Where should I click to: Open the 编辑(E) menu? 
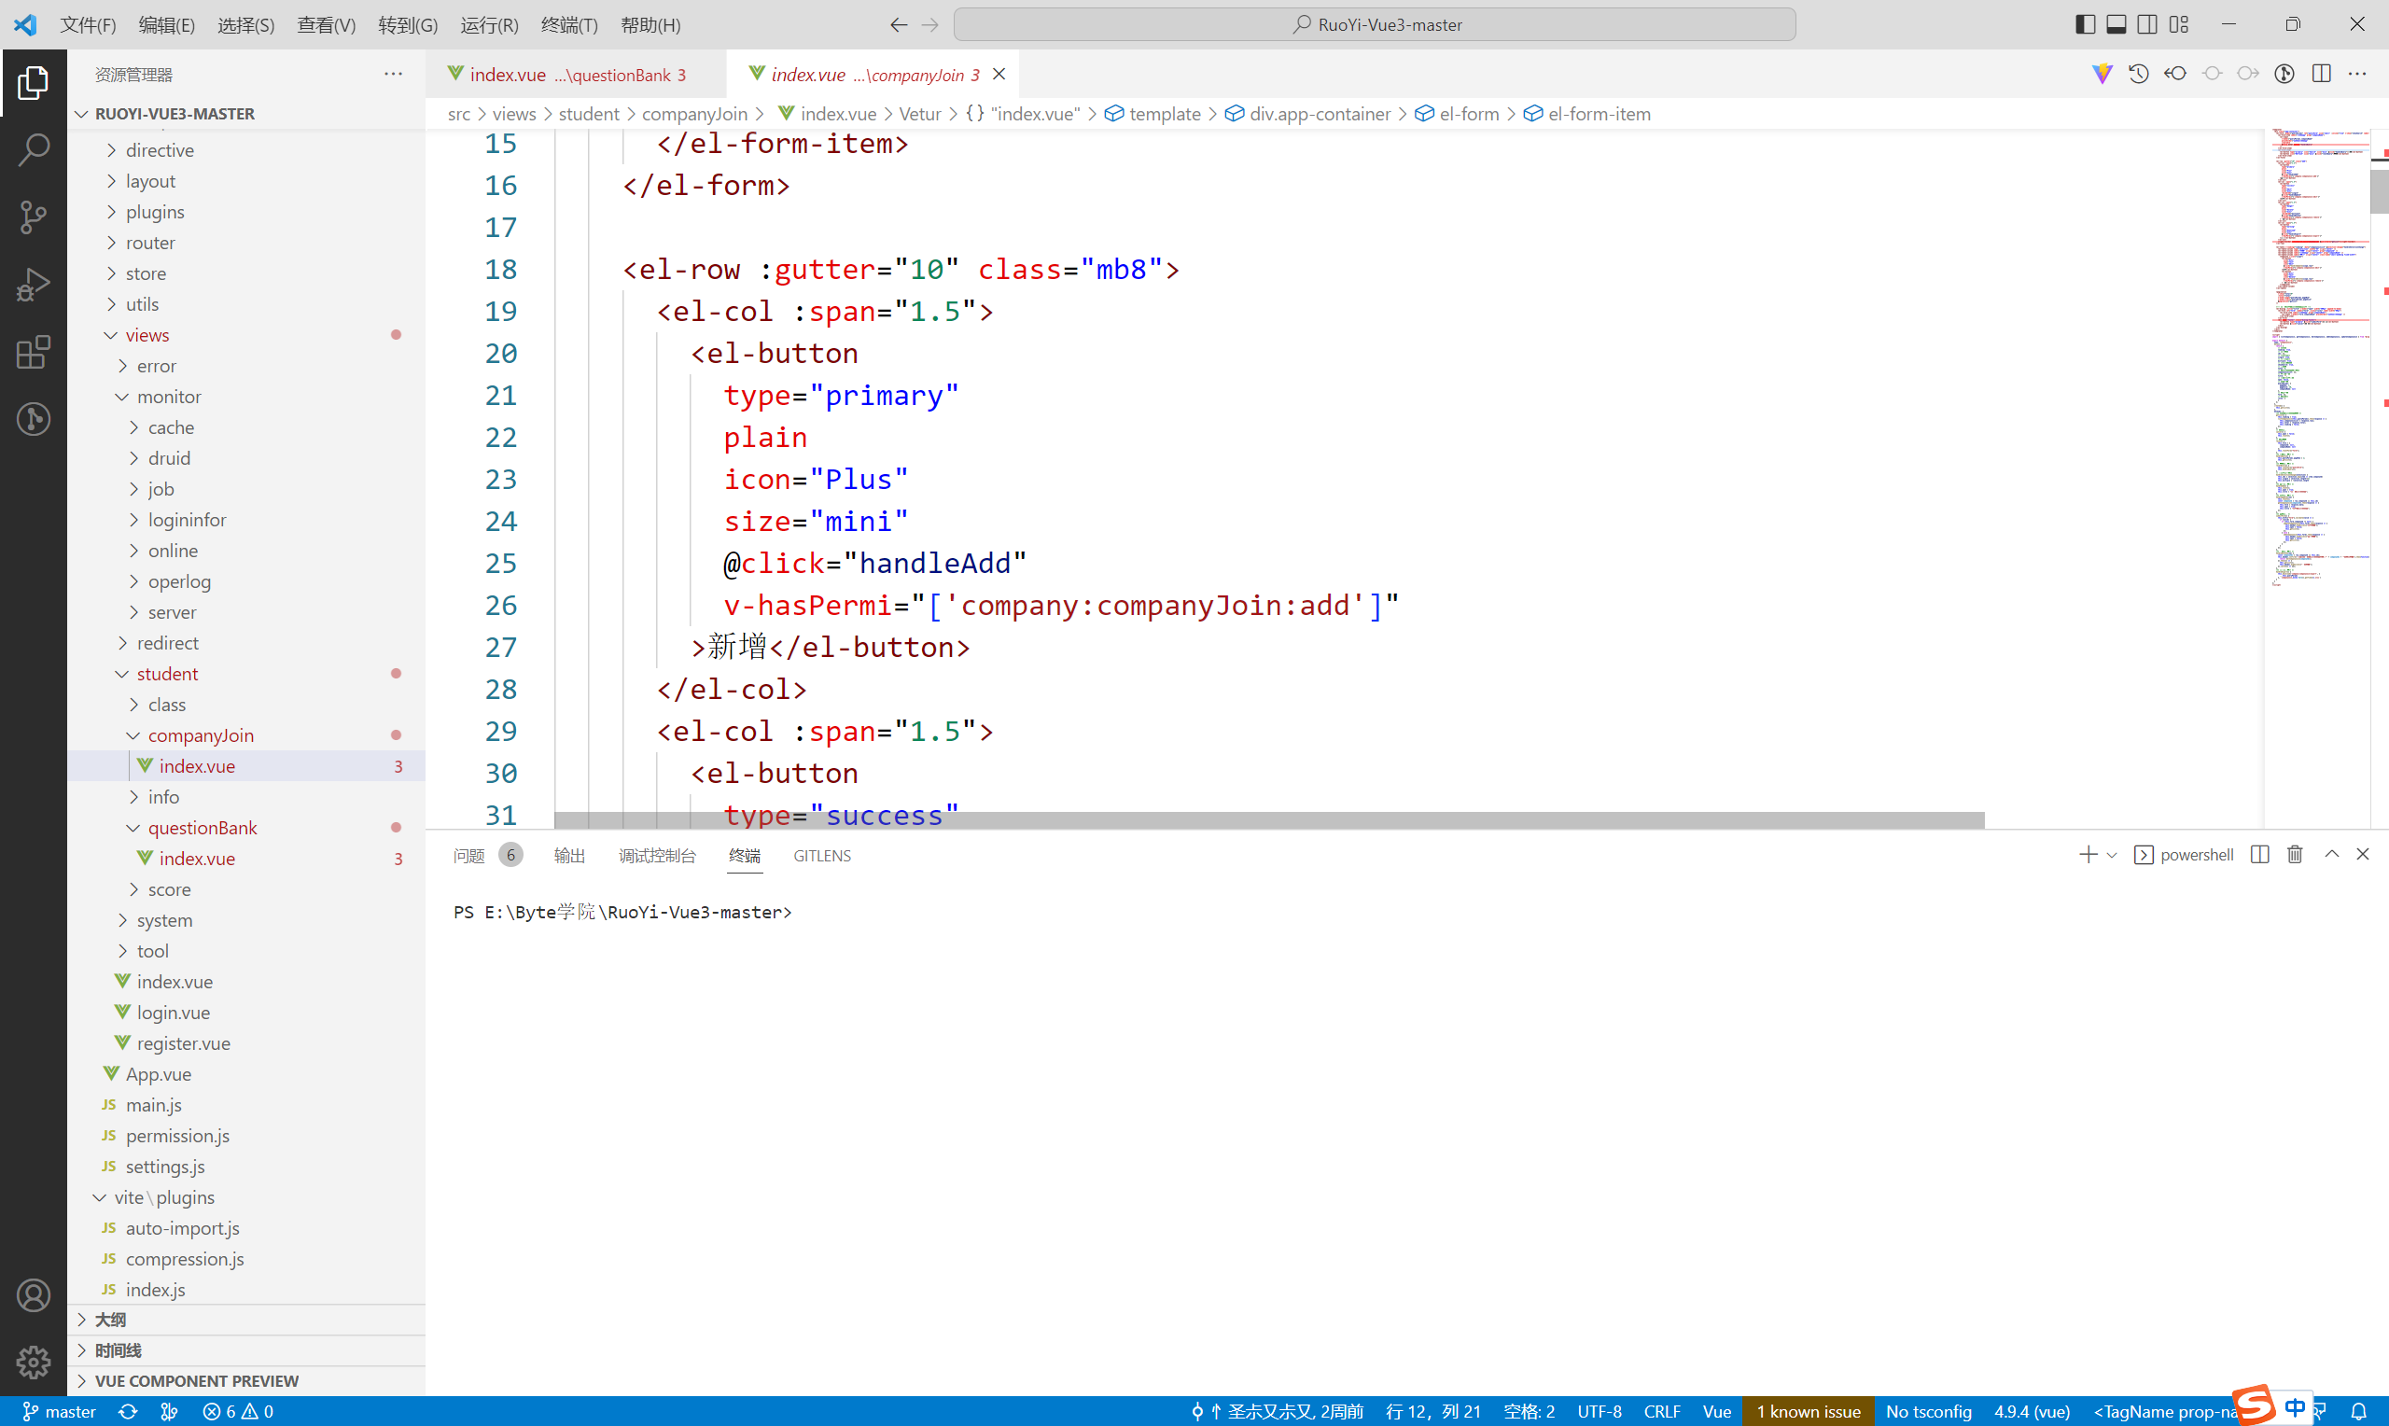pos(166,25)
